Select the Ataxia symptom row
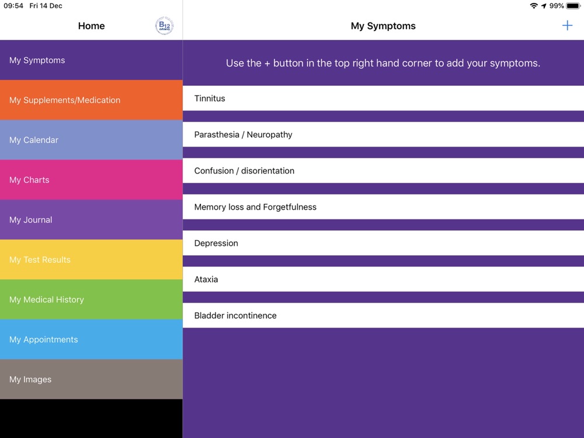 383,279
